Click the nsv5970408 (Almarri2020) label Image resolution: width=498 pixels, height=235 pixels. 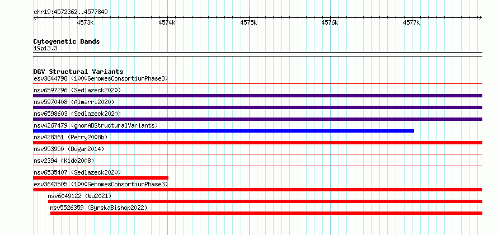pos(74,102)
